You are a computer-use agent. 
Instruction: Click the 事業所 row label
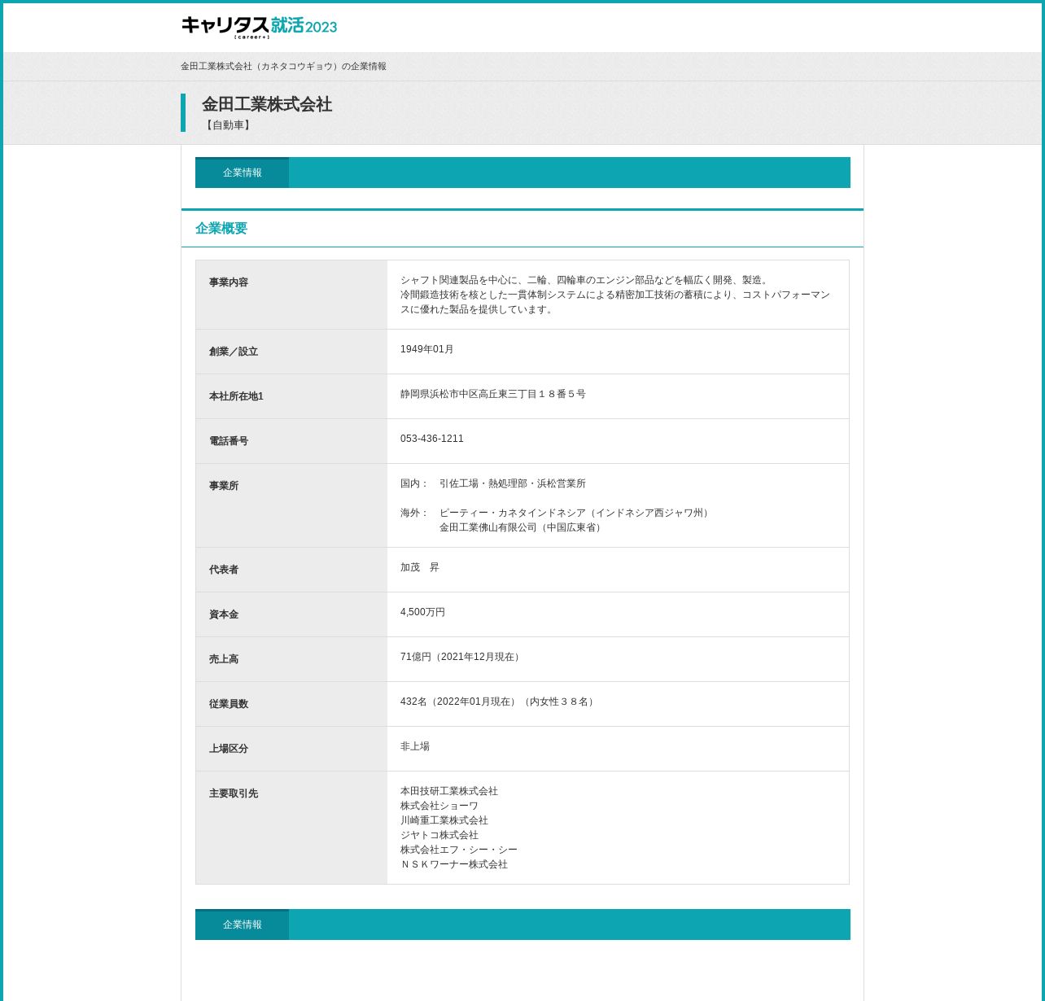(x=224, y=486)
